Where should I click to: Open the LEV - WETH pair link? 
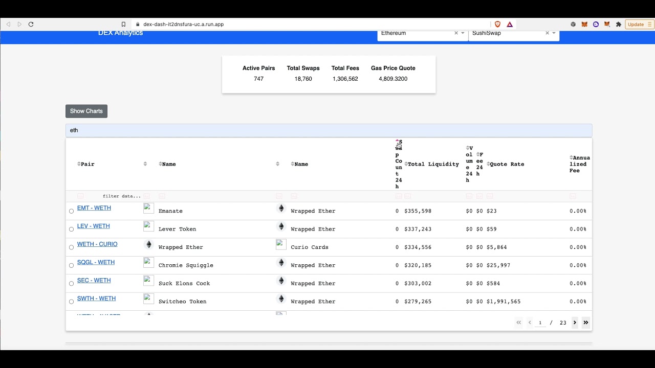[94, 226]
